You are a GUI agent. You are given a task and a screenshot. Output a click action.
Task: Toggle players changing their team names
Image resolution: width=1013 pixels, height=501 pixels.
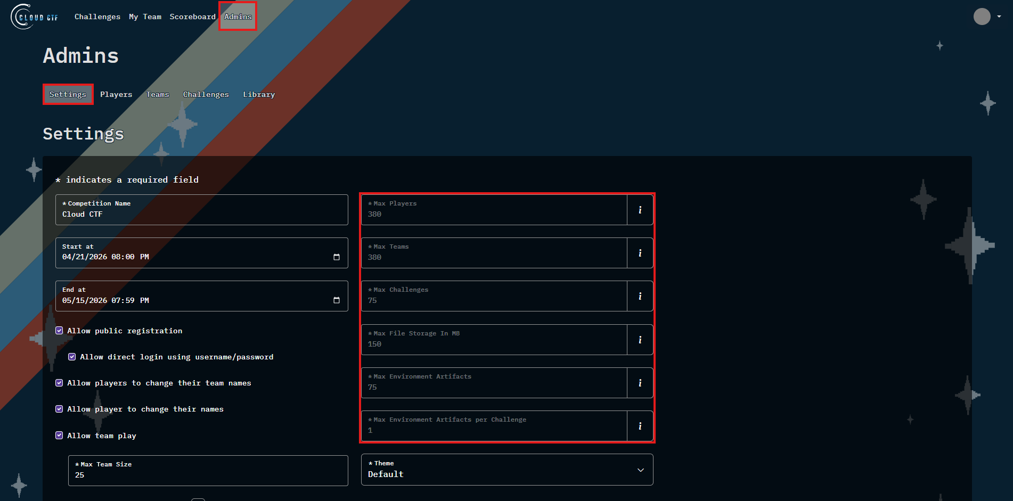coord(59,383)
